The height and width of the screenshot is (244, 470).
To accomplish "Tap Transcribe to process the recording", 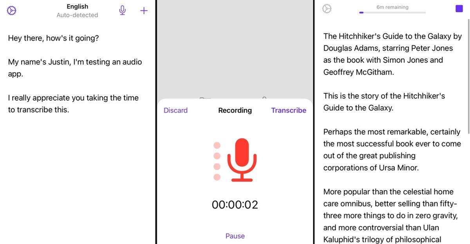I will pos(289,110).
